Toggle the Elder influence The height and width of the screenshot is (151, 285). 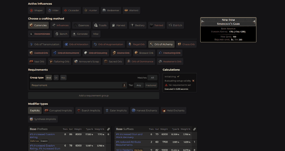click(x=53, y=10)
